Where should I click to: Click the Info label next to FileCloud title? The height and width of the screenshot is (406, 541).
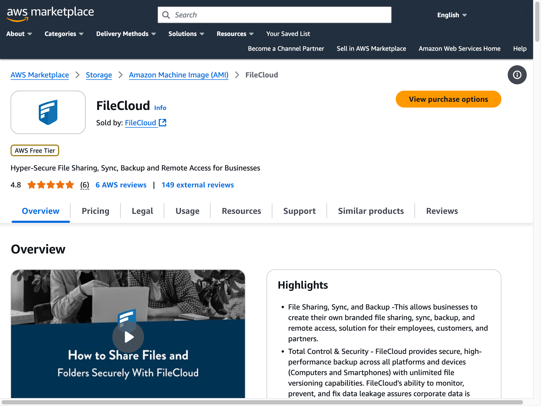tap(160, 108)
